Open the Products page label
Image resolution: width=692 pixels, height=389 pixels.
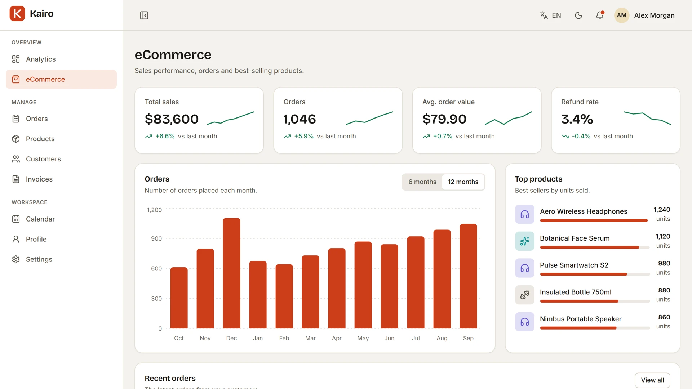(x=40, y=139)
